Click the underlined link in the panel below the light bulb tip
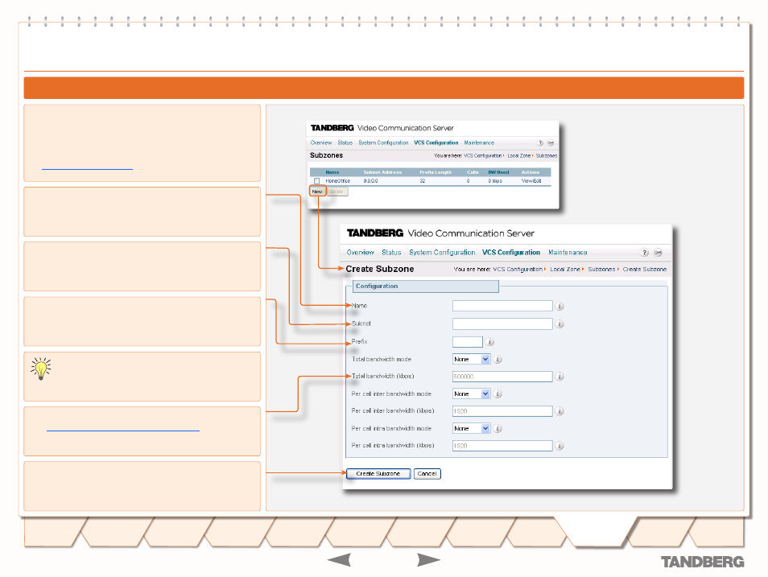 (123, 429)
